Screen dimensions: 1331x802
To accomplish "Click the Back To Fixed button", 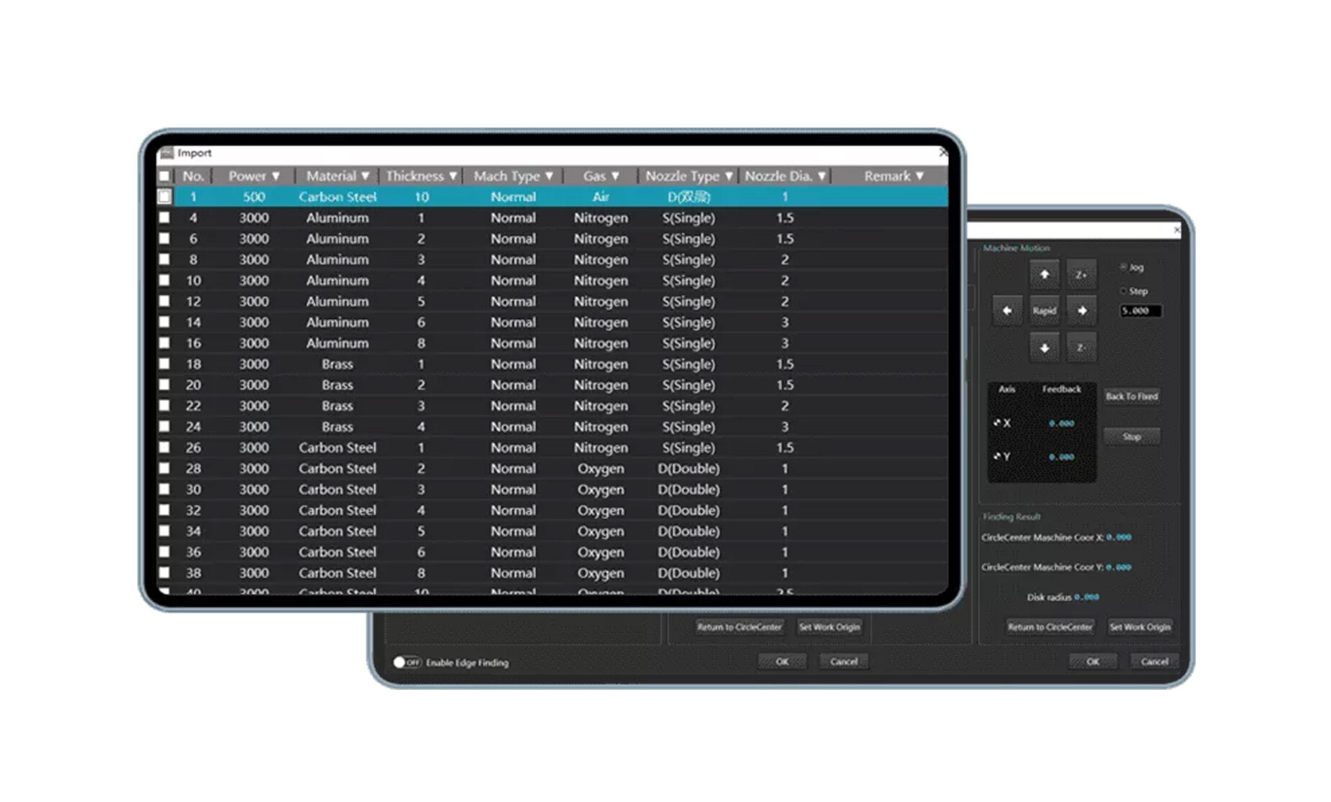I will [1131, 397].
